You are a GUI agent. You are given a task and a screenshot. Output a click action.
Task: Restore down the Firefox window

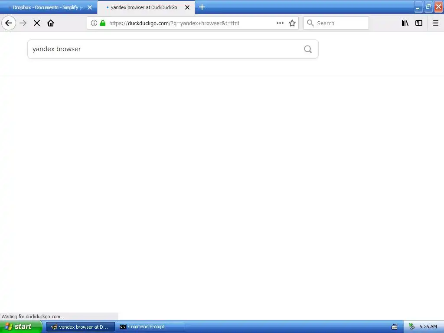[428, 7]
